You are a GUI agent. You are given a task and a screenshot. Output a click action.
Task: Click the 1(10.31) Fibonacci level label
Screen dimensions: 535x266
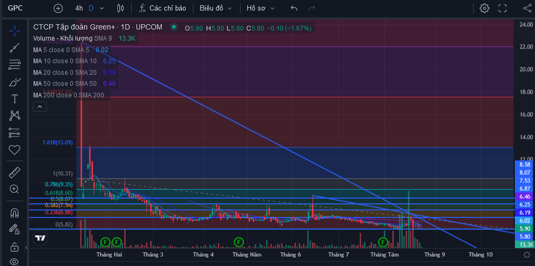[63, 173]
